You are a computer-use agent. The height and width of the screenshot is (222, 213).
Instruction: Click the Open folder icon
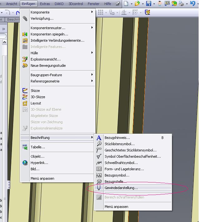coord(137,3)
